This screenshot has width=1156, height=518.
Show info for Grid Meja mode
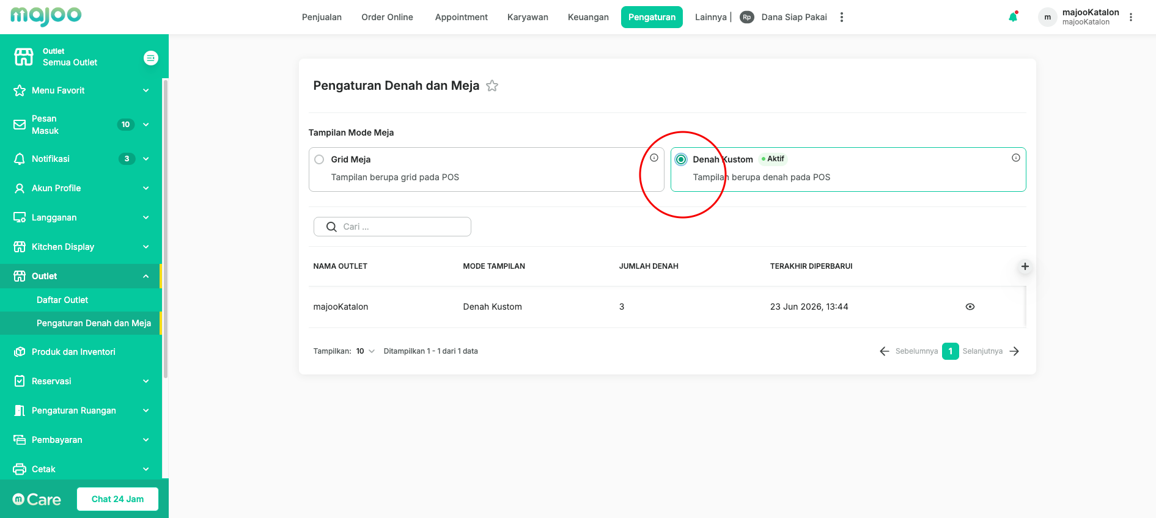click(x=654, y=158)
